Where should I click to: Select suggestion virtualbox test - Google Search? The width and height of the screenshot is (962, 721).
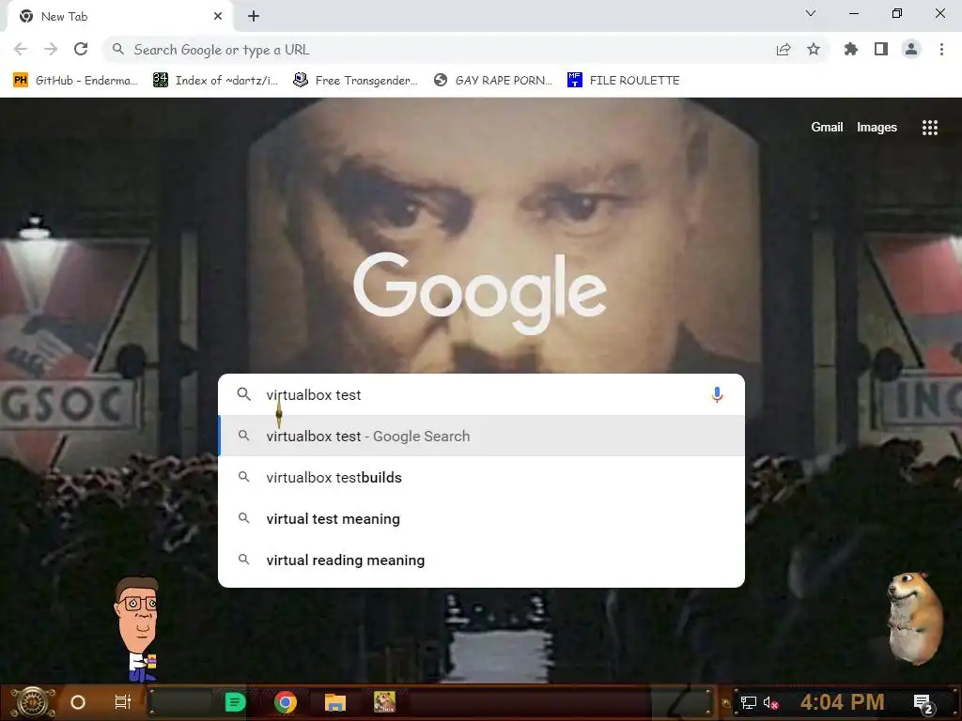482,436
